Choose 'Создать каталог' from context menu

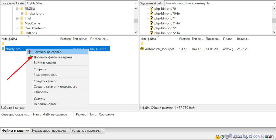45,81
